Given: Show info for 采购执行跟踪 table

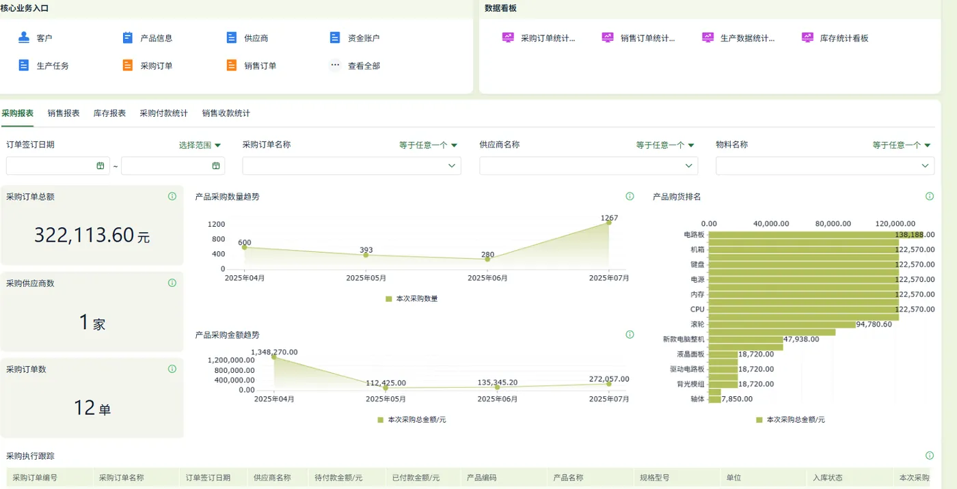Looking at the screenshot, I should point(930,456).
